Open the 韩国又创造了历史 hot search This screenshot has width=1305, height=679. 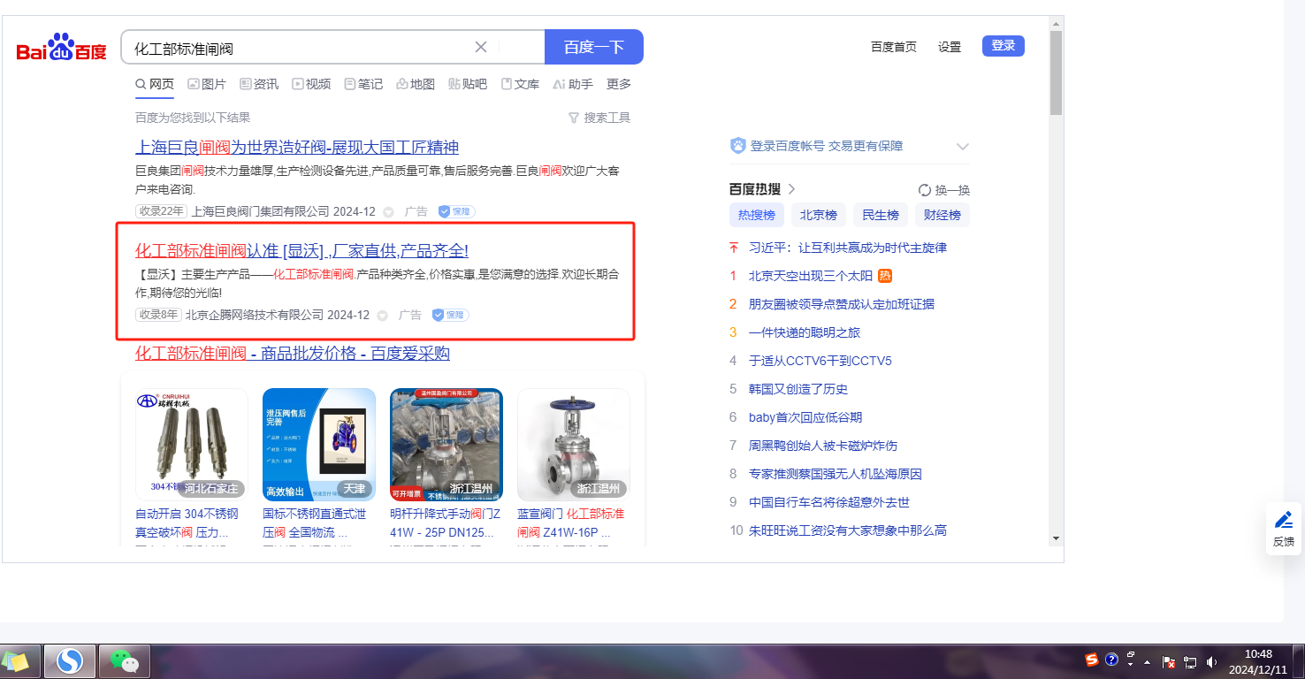[x=798, y=389]
